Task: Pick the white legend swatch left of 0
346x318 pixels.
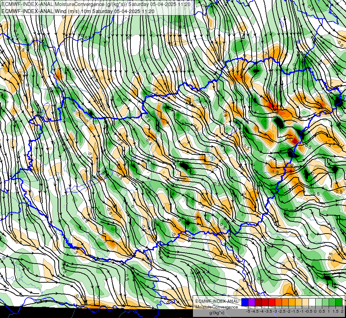Action: [312, 302]
